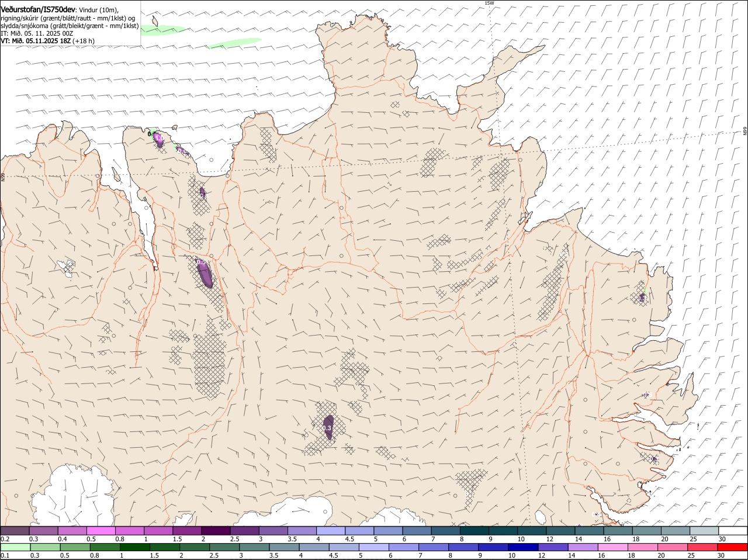Pick the bright pink 0.5 snow scale swatch
The height and width of the screenshot is (560, 748).
(x=101, y=530)
